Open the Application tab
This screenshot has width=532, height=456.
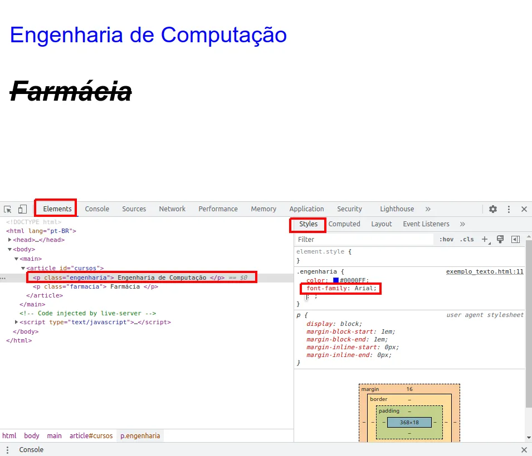[x=307, y=209]
